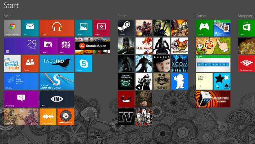Click the Calendar tile showing 29 Monday
The height and width of the screenshot is (144, 255).
21,46
